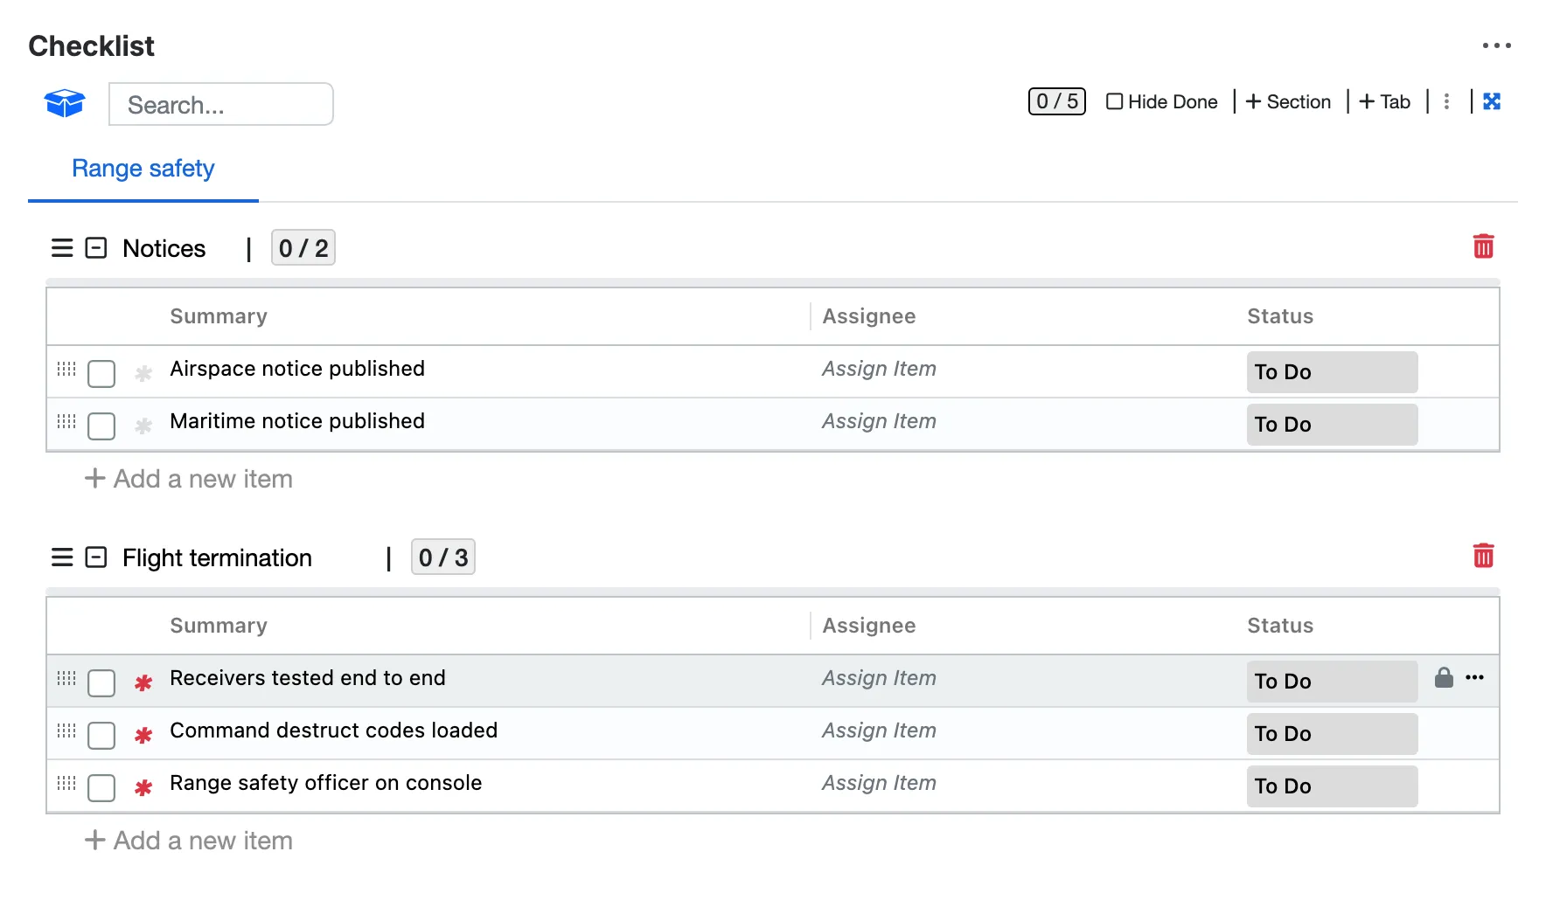Assign Maritime notice published to someone
The height and width of the screenshot is (914, 1546).
(879, 421)
